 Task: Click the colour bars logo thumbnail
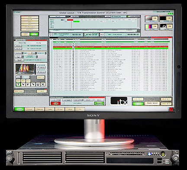coord(148,26)
